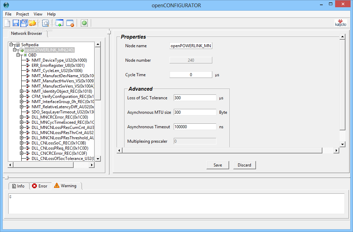
Task: Click the Asynchronous MTU size field
Action: click(x=195, y=112)
